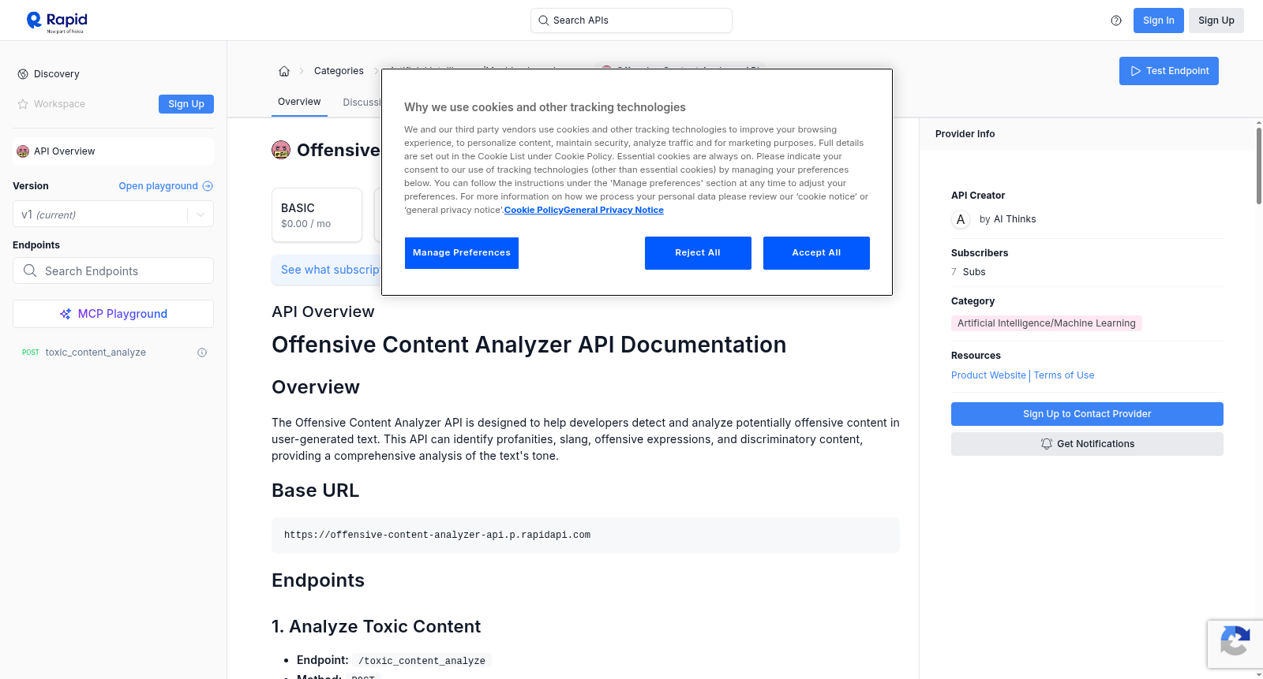Image resolution: width=1263 pixels, height=679 pixels.
Task: Click the play icon in Test Endpoint
Action: point(1136,71)
